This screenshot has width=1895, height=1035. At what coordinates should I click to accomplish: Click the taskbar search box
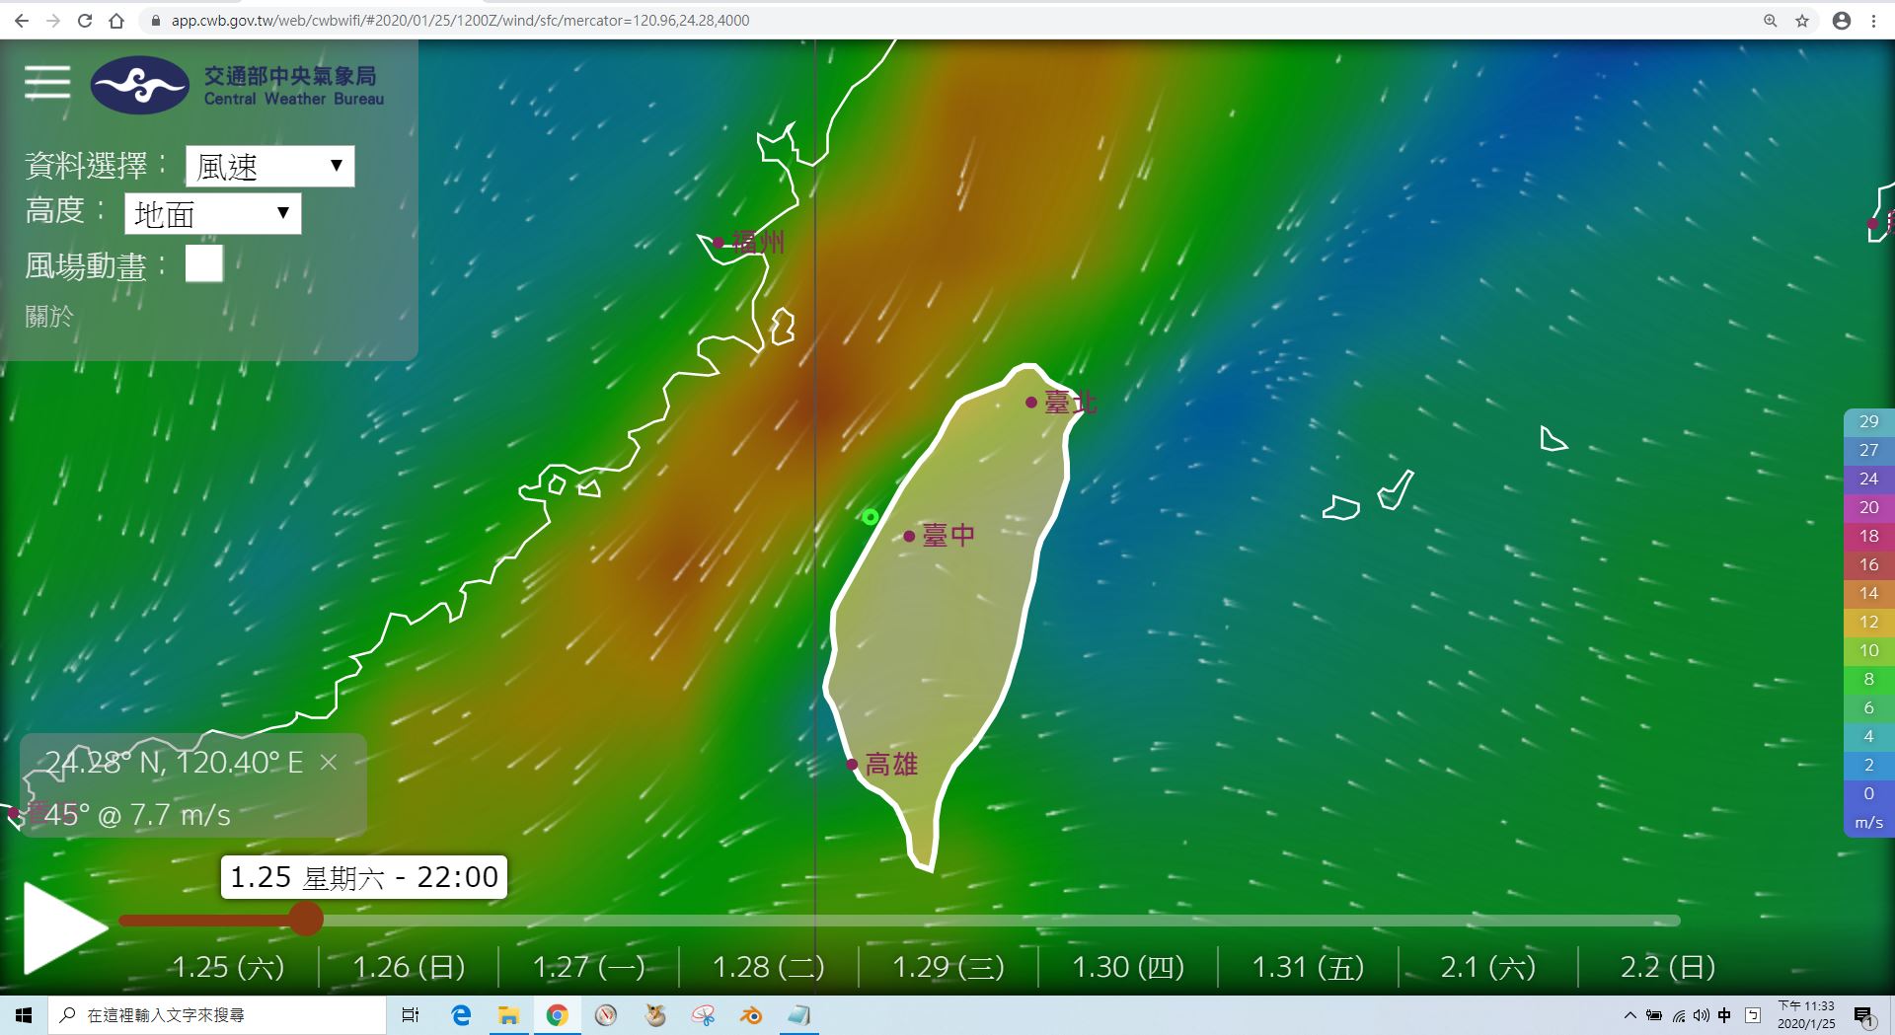(217, 1015)
